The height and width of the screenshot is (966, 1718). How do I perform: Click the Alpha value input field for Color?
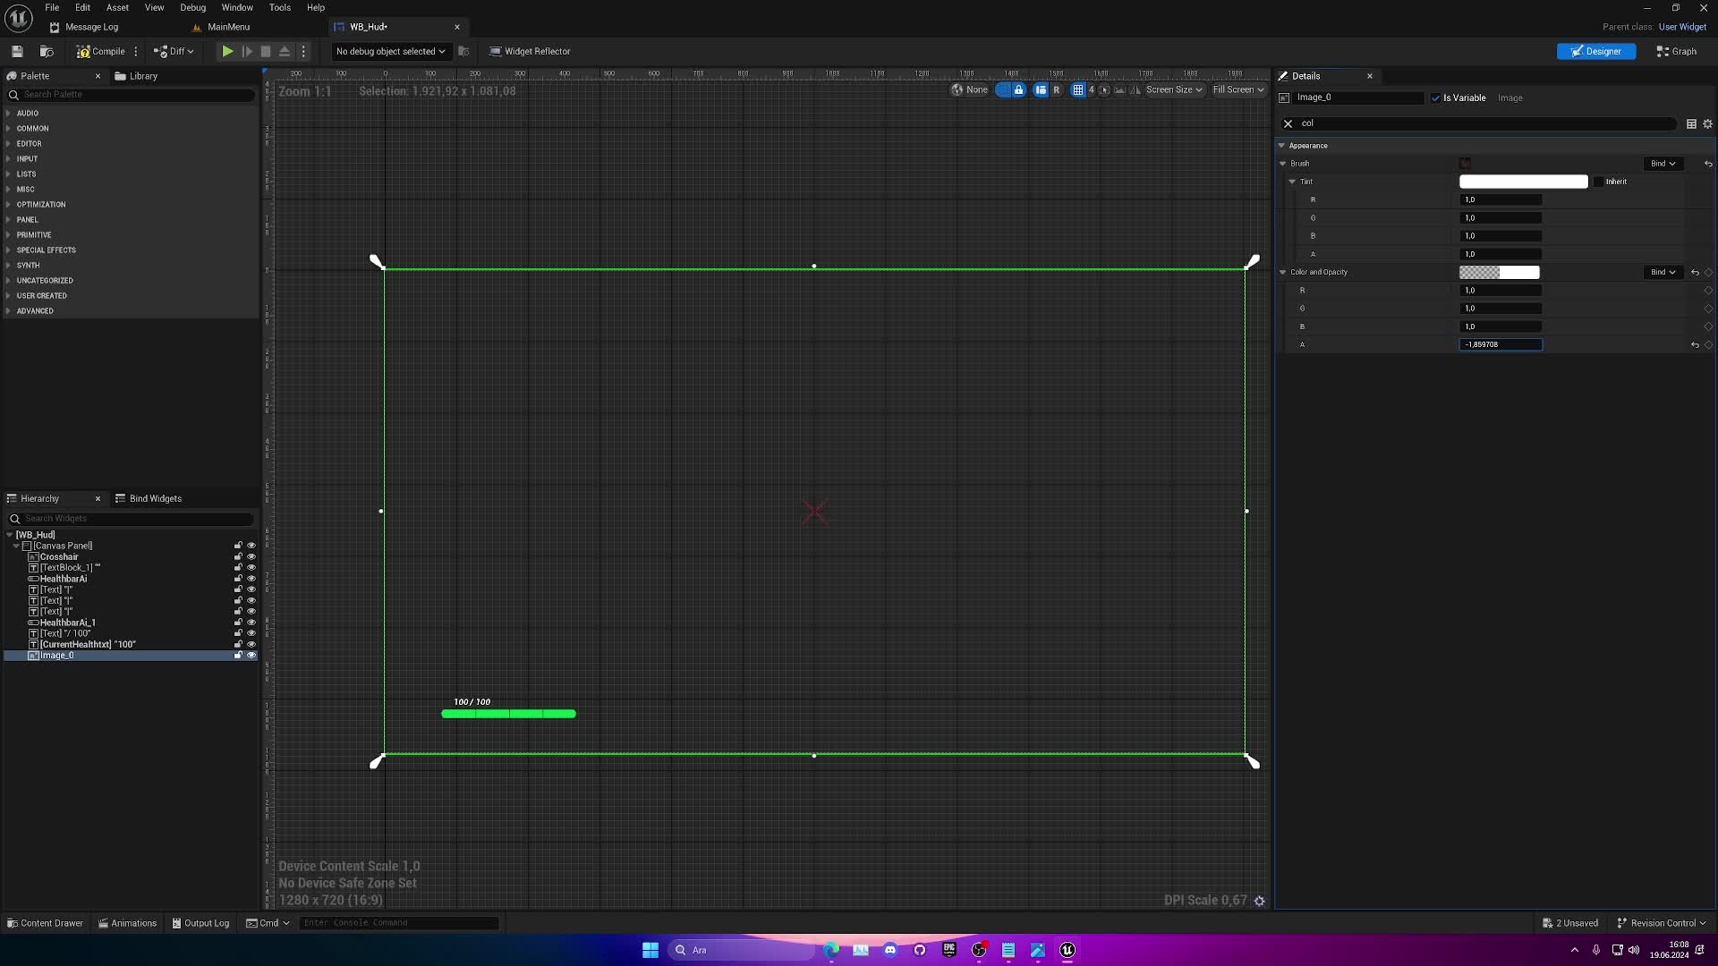pos(1500,343)
